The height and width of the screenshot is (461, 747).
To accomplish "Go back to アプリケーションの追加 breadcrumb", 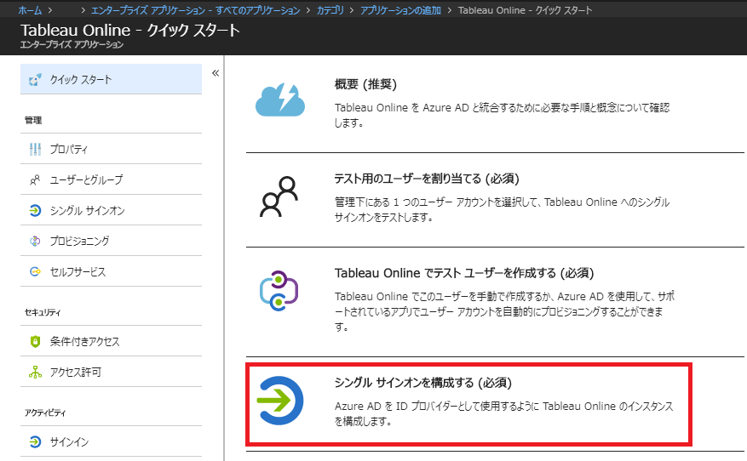I will tap(400, 10).
